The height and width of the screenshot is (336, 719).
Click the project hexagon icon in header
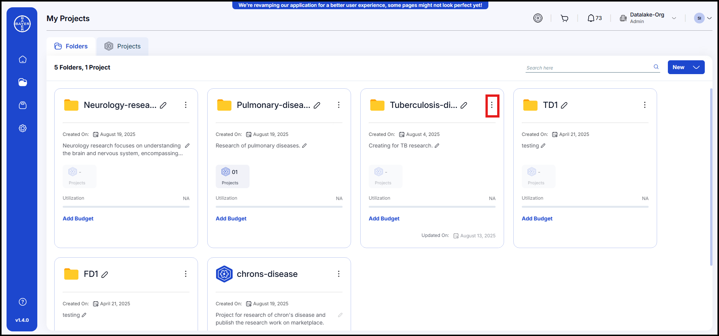pos(538,18)
